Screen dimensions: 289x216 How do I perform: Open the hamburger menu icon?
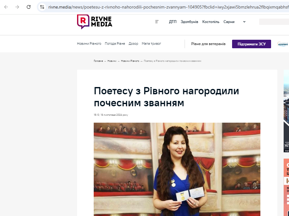tap(157, 22)
